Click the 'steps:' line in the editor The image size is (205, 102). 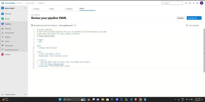point(40,52)
